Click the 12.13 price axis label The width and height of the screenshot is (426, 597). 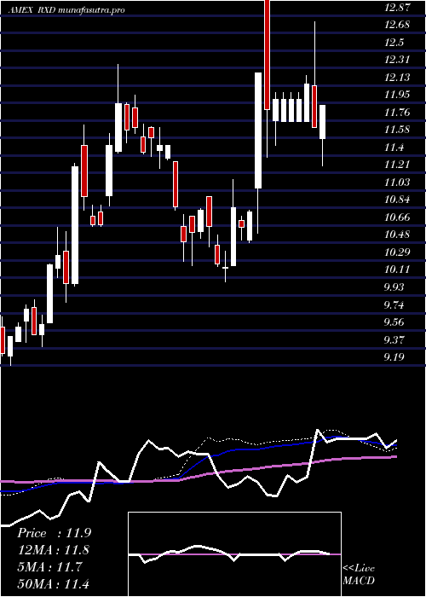coord(398,78)
